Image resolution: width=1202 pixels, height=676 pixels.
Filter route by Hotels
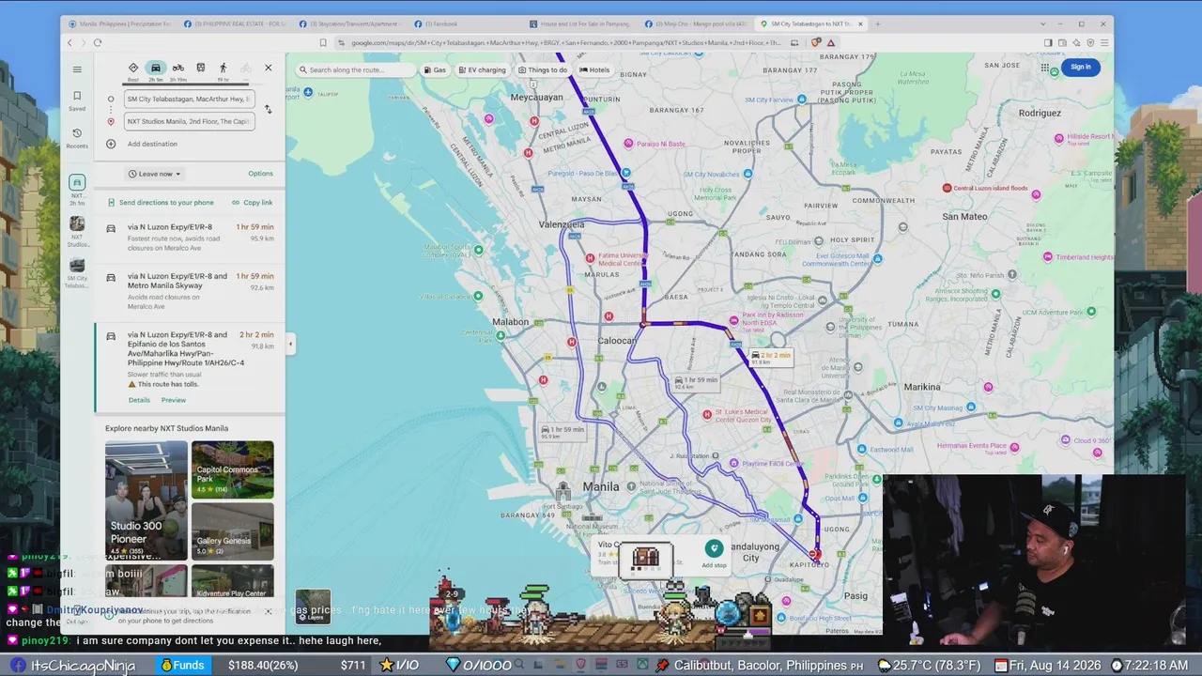pos(594,69)
